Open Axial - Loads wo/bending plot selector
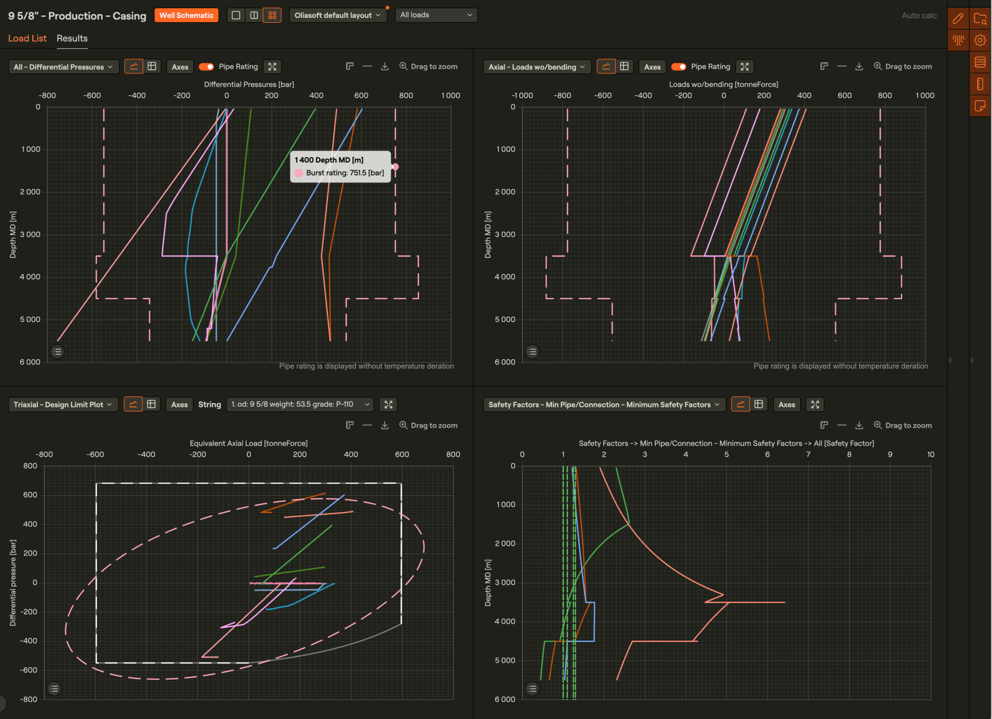Image resolution: width=992 pixels, height=719 pixels. pos(537,67)
